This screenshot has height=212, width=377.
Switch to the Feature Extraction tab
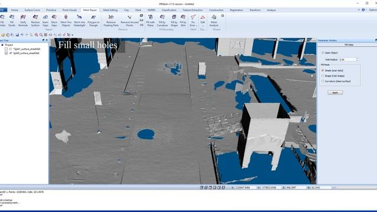193,10
